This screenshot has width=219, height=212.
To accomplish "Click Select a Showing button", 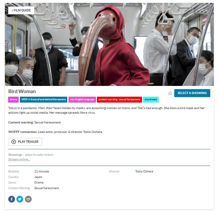I will point(192,93).
